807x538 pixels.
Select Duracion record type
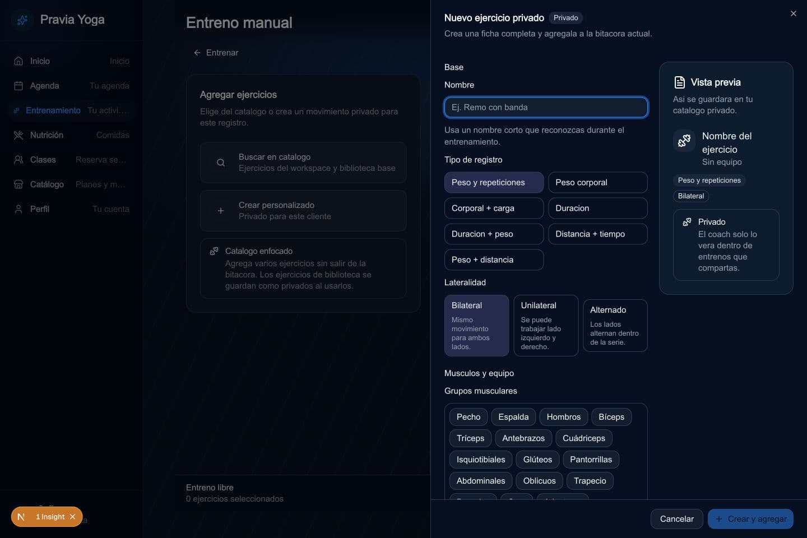point(597,208)
